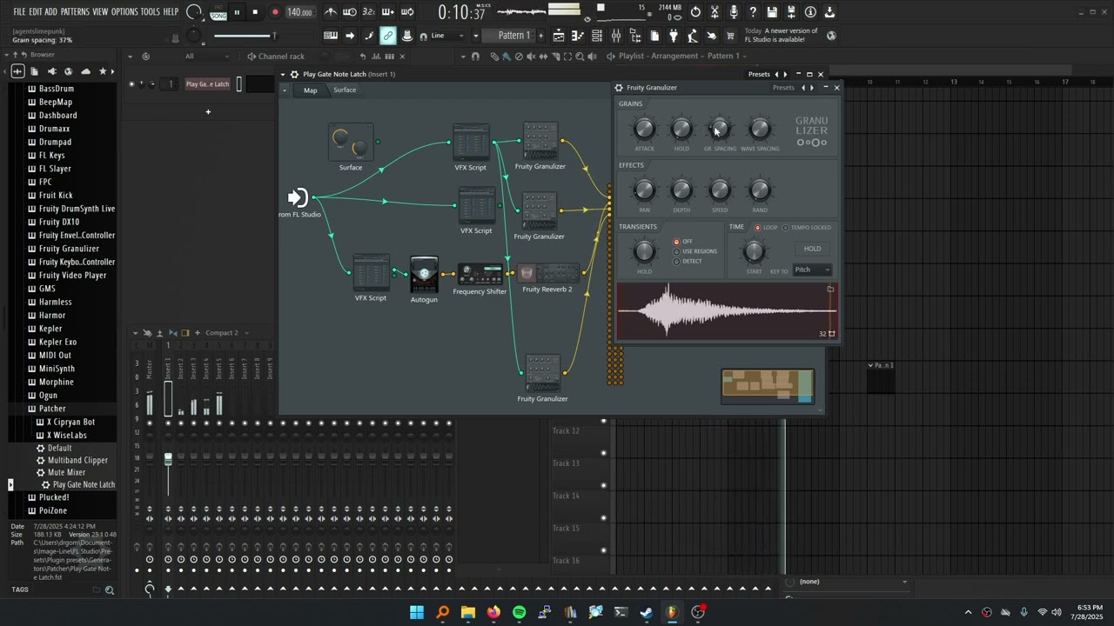The width and height of the screenshot is (1114, 626).
Task: Select Fruity Granulizer in the browser list
Action: (x=69, y=249)
